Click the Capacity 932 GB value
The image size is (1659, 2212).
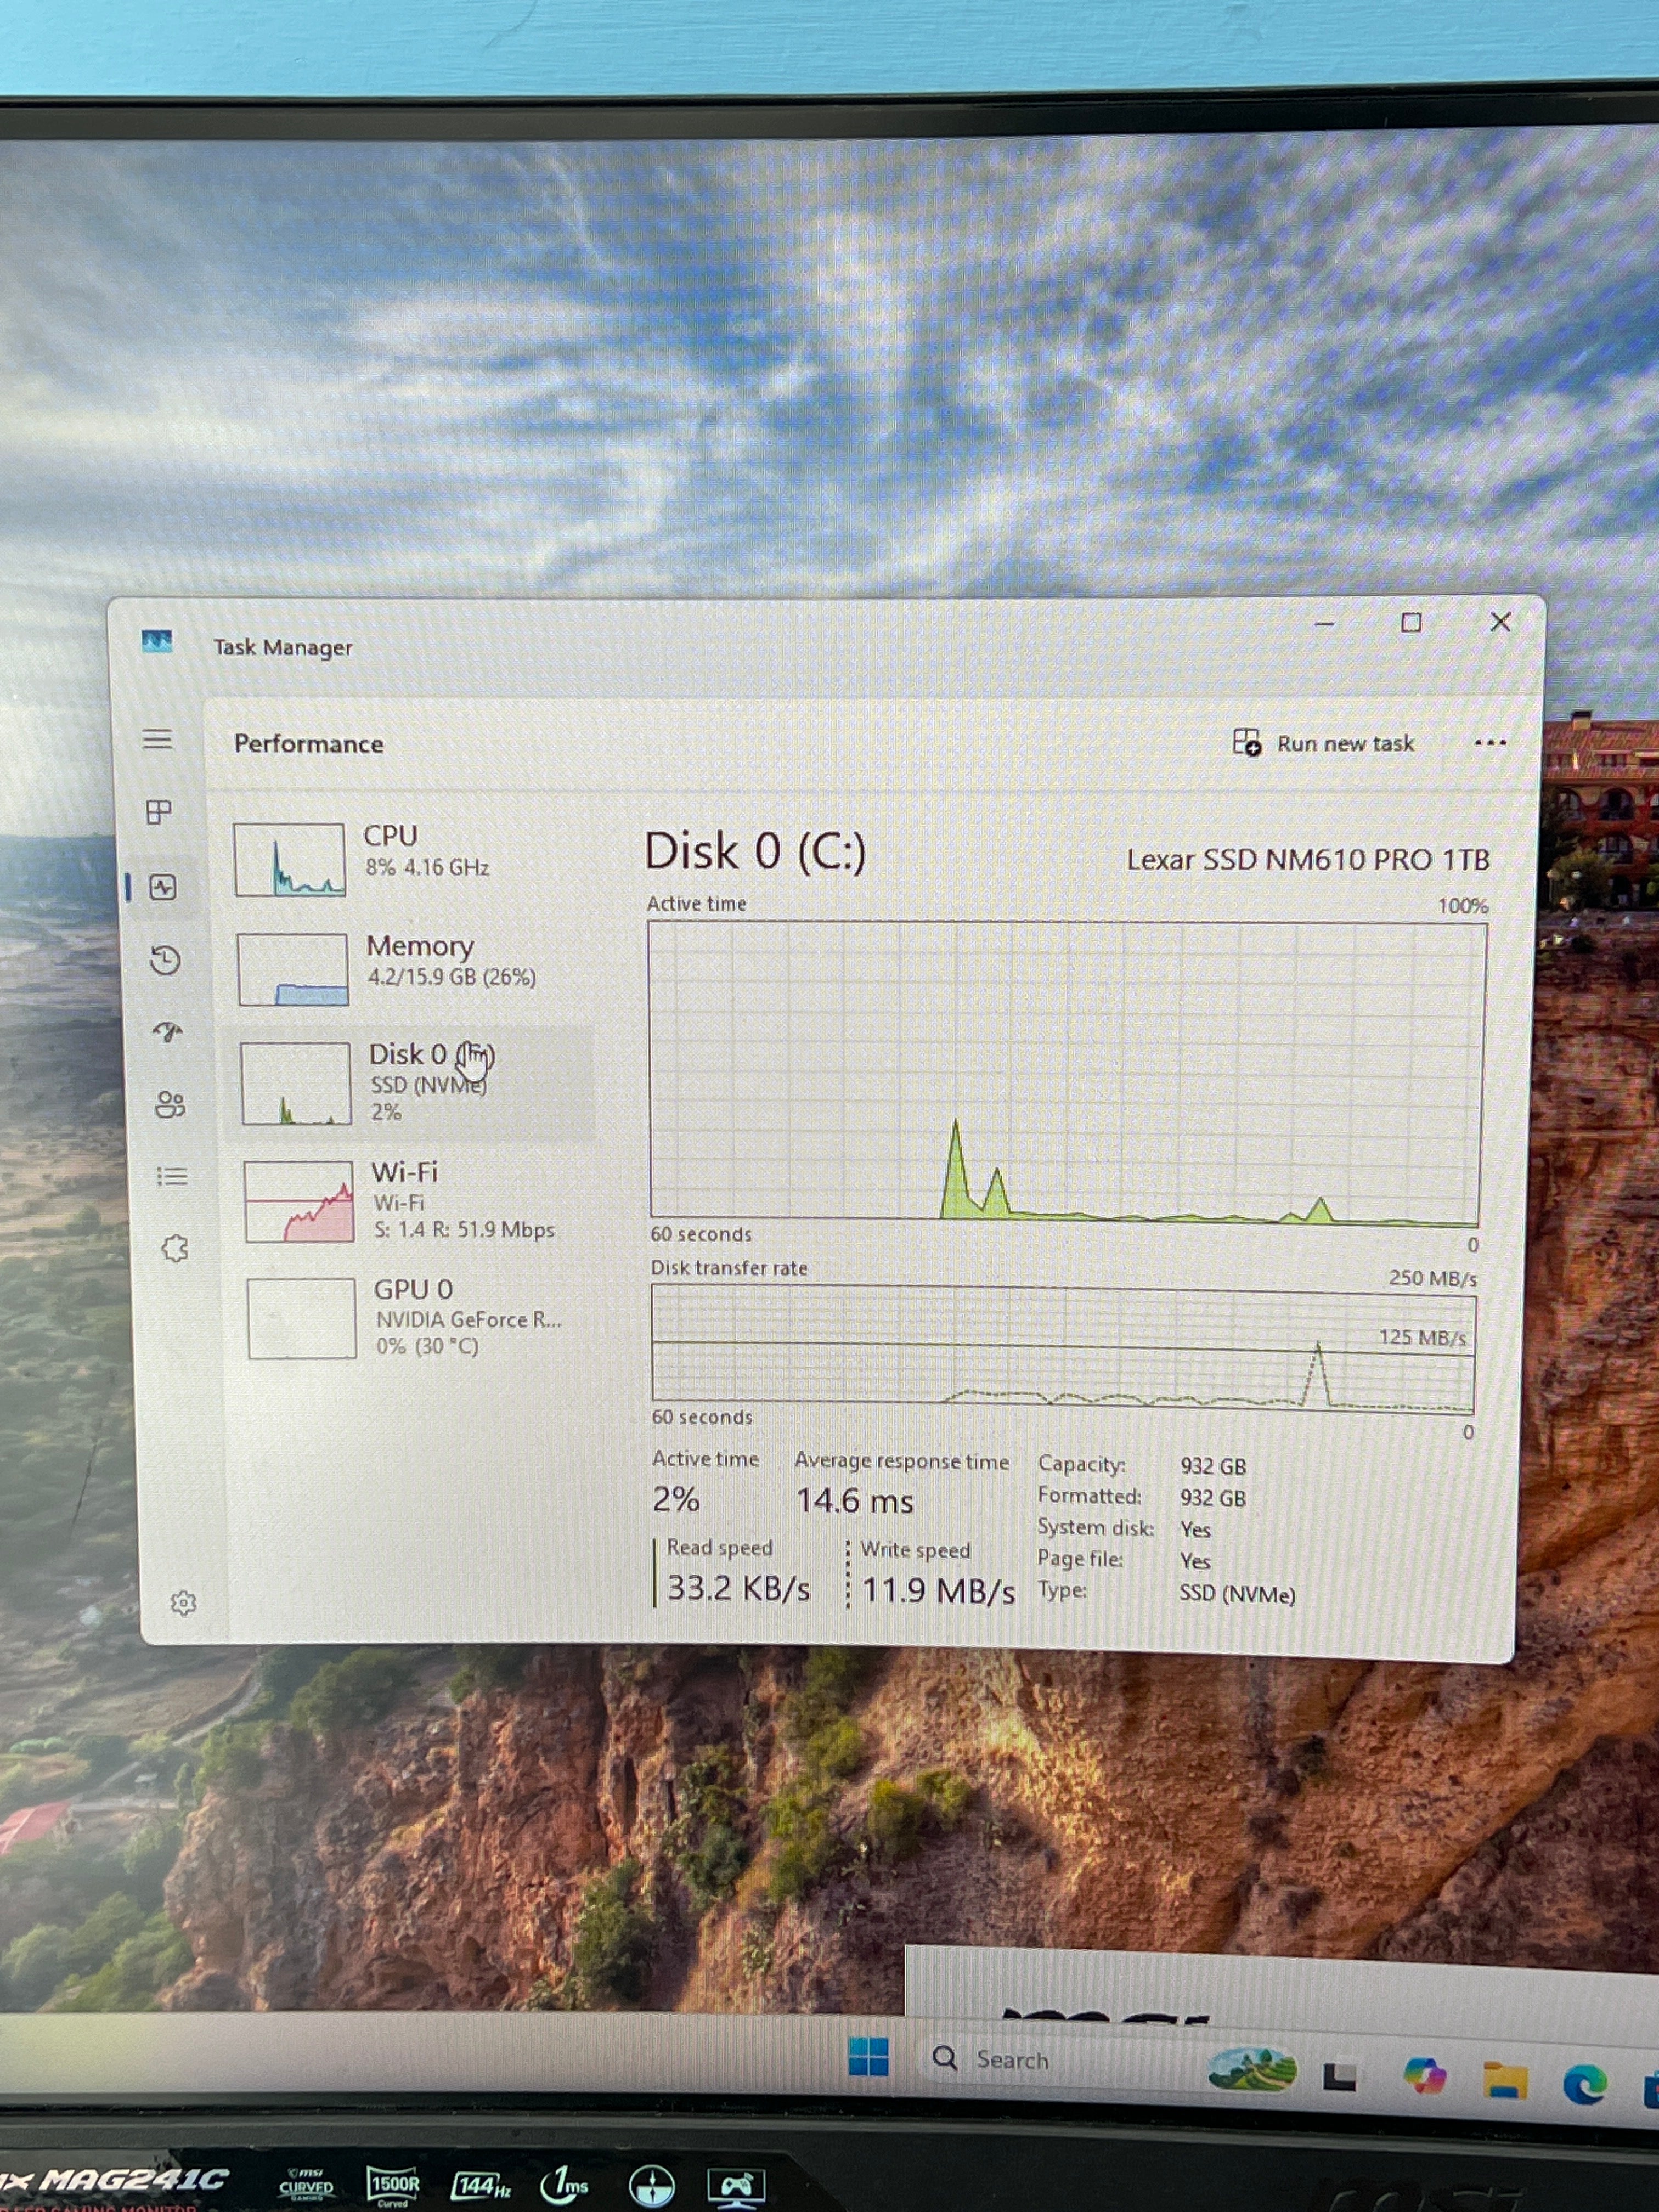(x=1213, y=1466)
